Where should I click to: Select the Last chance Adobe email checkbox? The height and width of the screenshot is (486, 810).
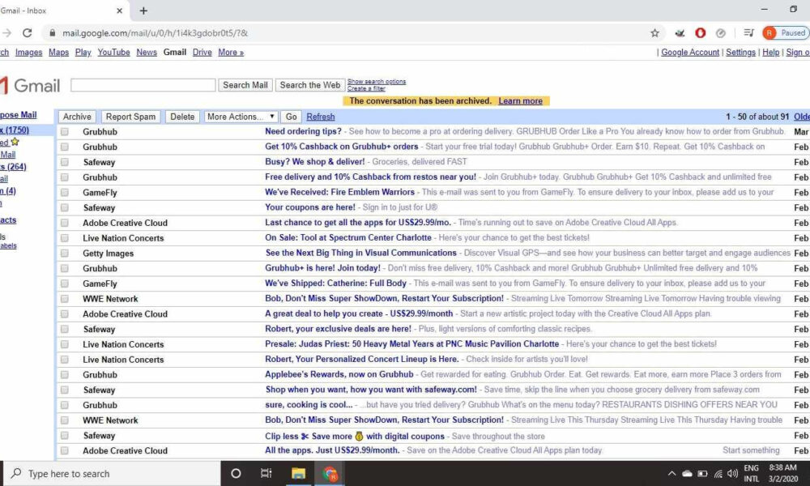tap(65, 223)
